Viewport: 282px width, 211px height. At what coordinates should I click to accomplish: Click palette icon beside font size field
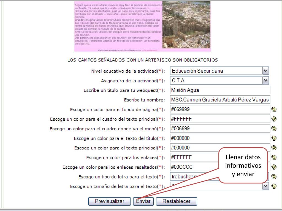tap(274, 186)
